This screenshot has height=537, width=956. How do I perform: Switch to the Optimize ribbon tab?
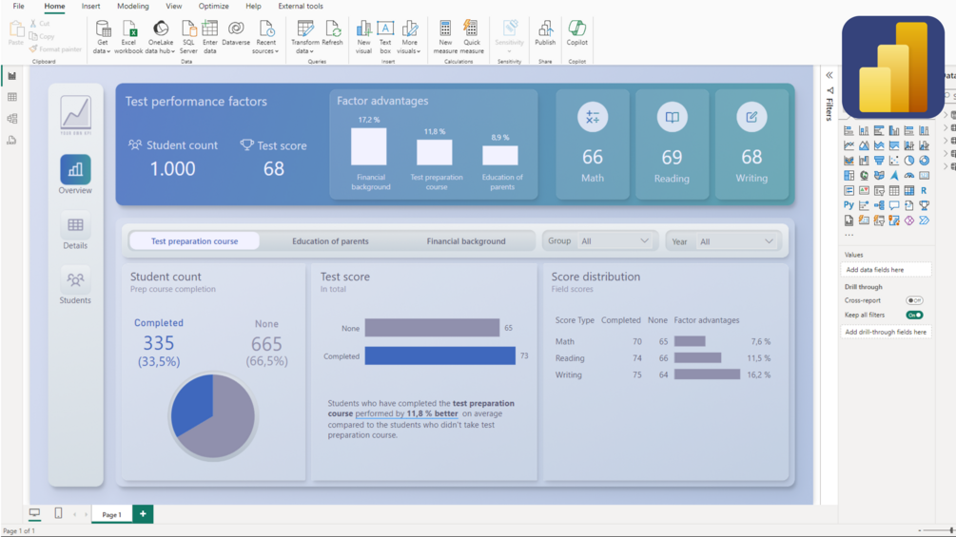[x=213, y=6]
